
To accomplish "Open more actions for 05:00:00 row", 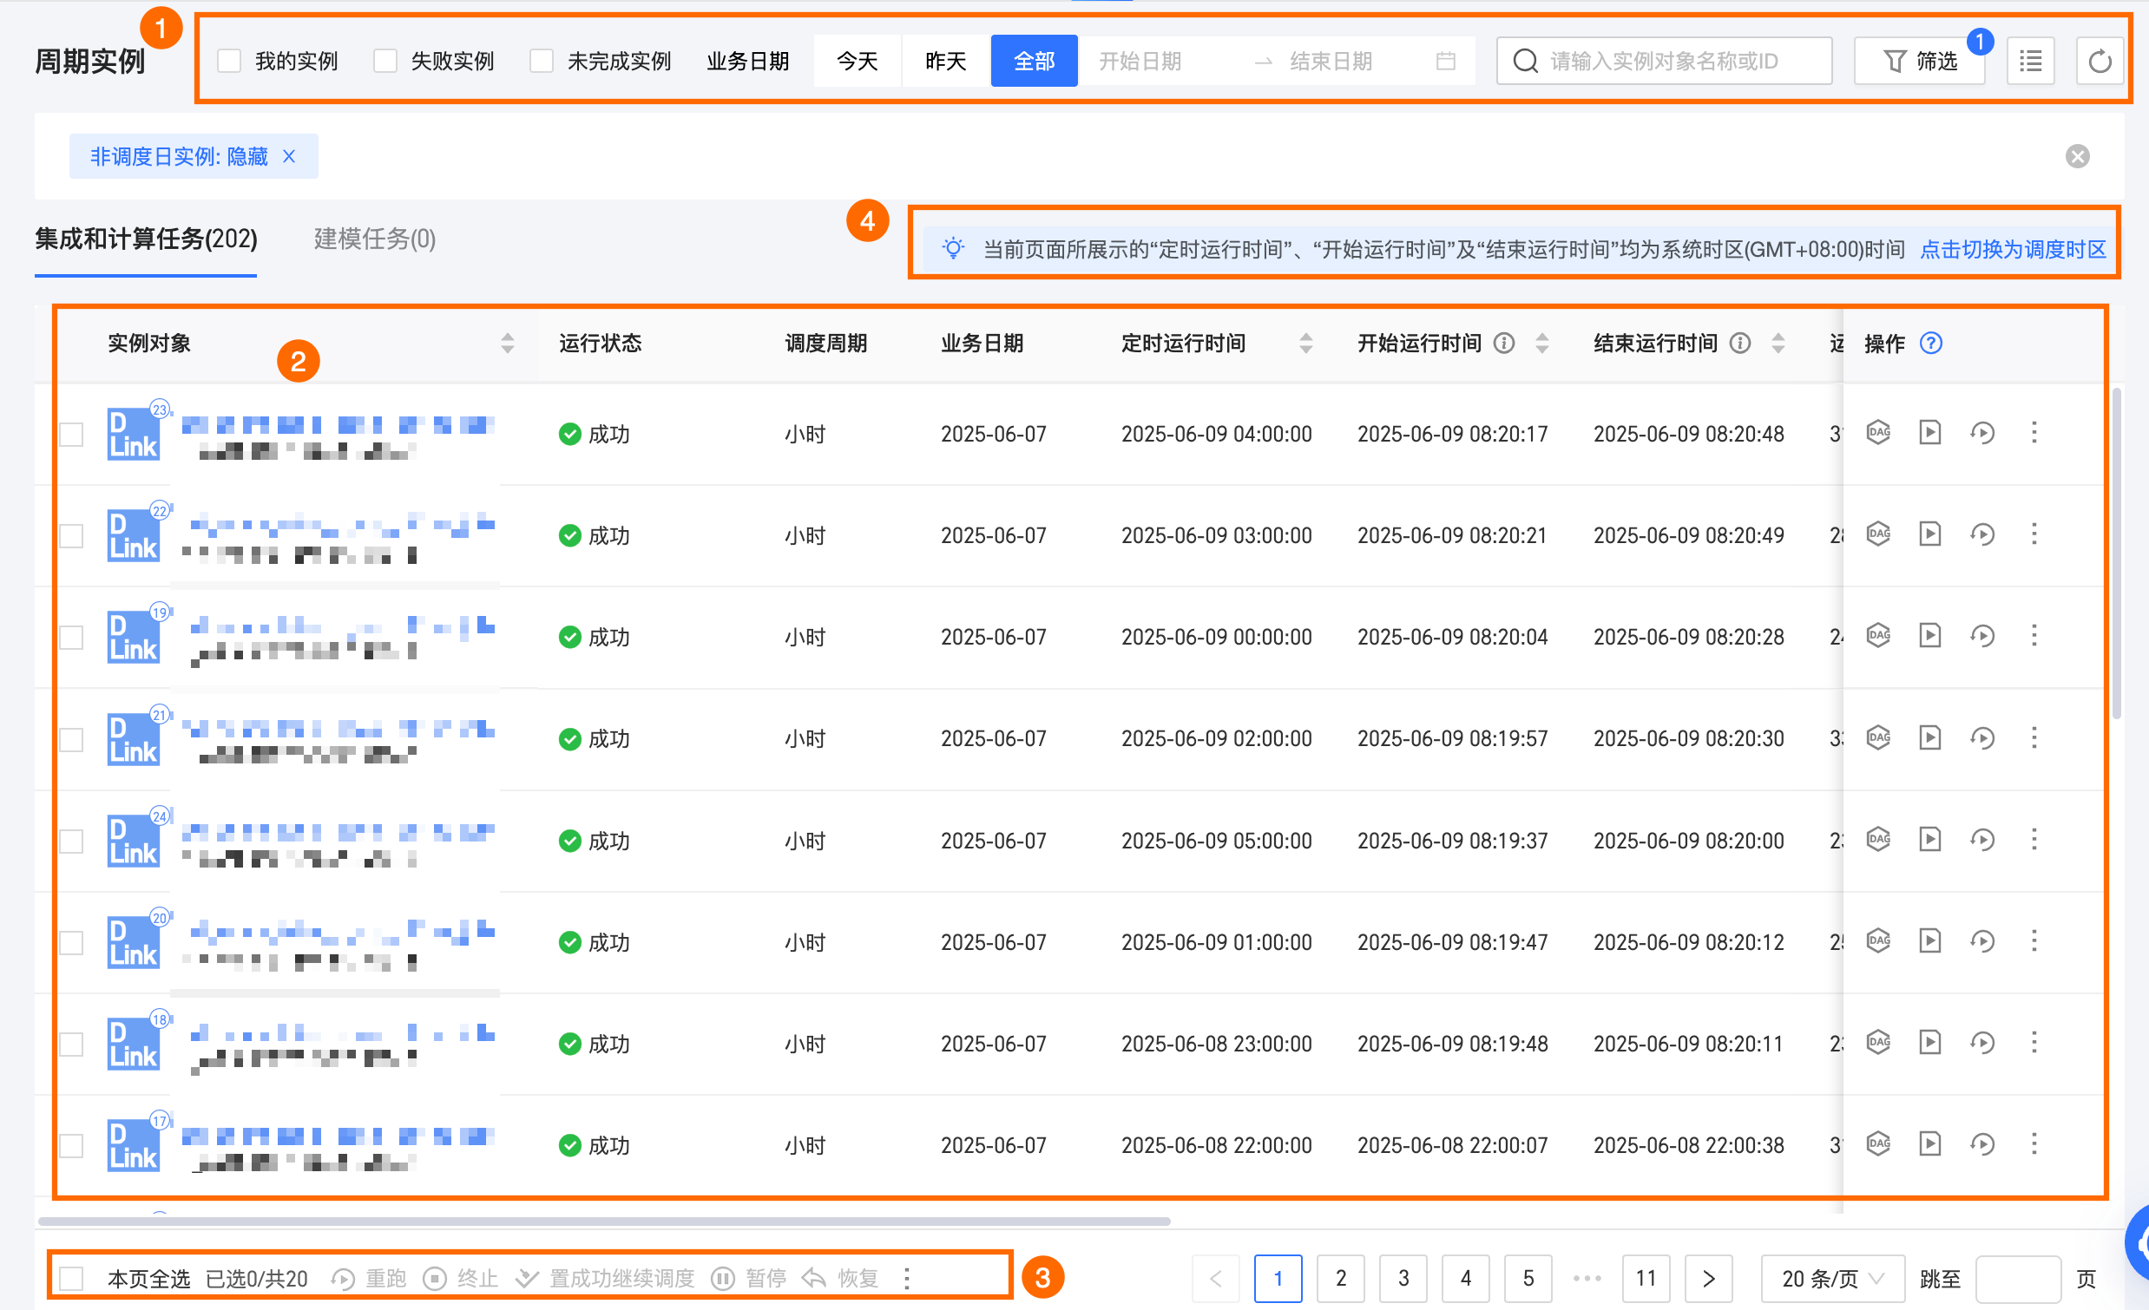I will [x=2034, y=839].
